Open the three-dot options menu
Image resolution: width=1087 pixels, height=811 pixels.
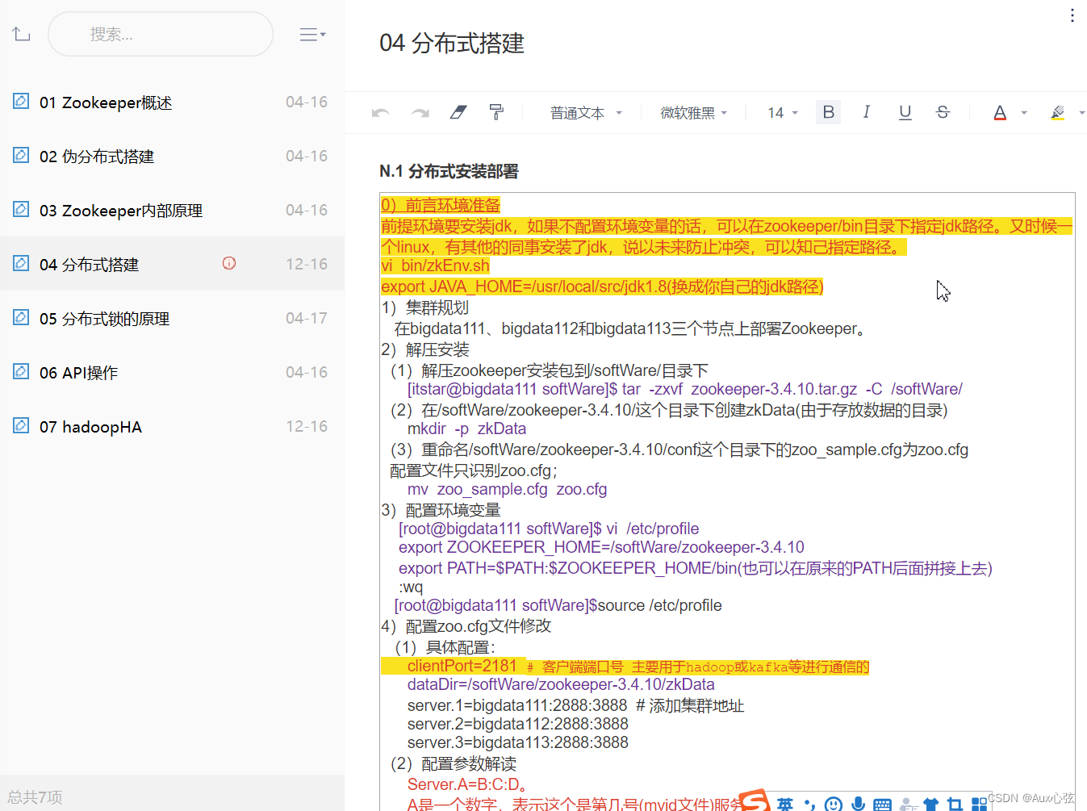point(1072,15)
